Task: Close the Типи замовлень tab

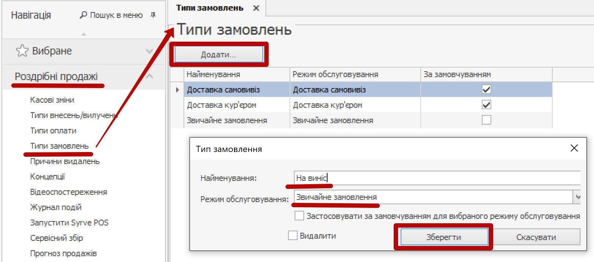Action: [256, 8]
